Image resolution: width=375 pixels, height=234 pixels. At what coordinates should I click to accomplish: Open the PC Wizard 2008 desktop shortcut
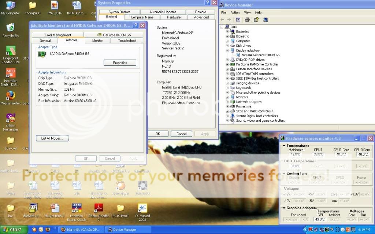pyautogui.click(x=142, y=208)
